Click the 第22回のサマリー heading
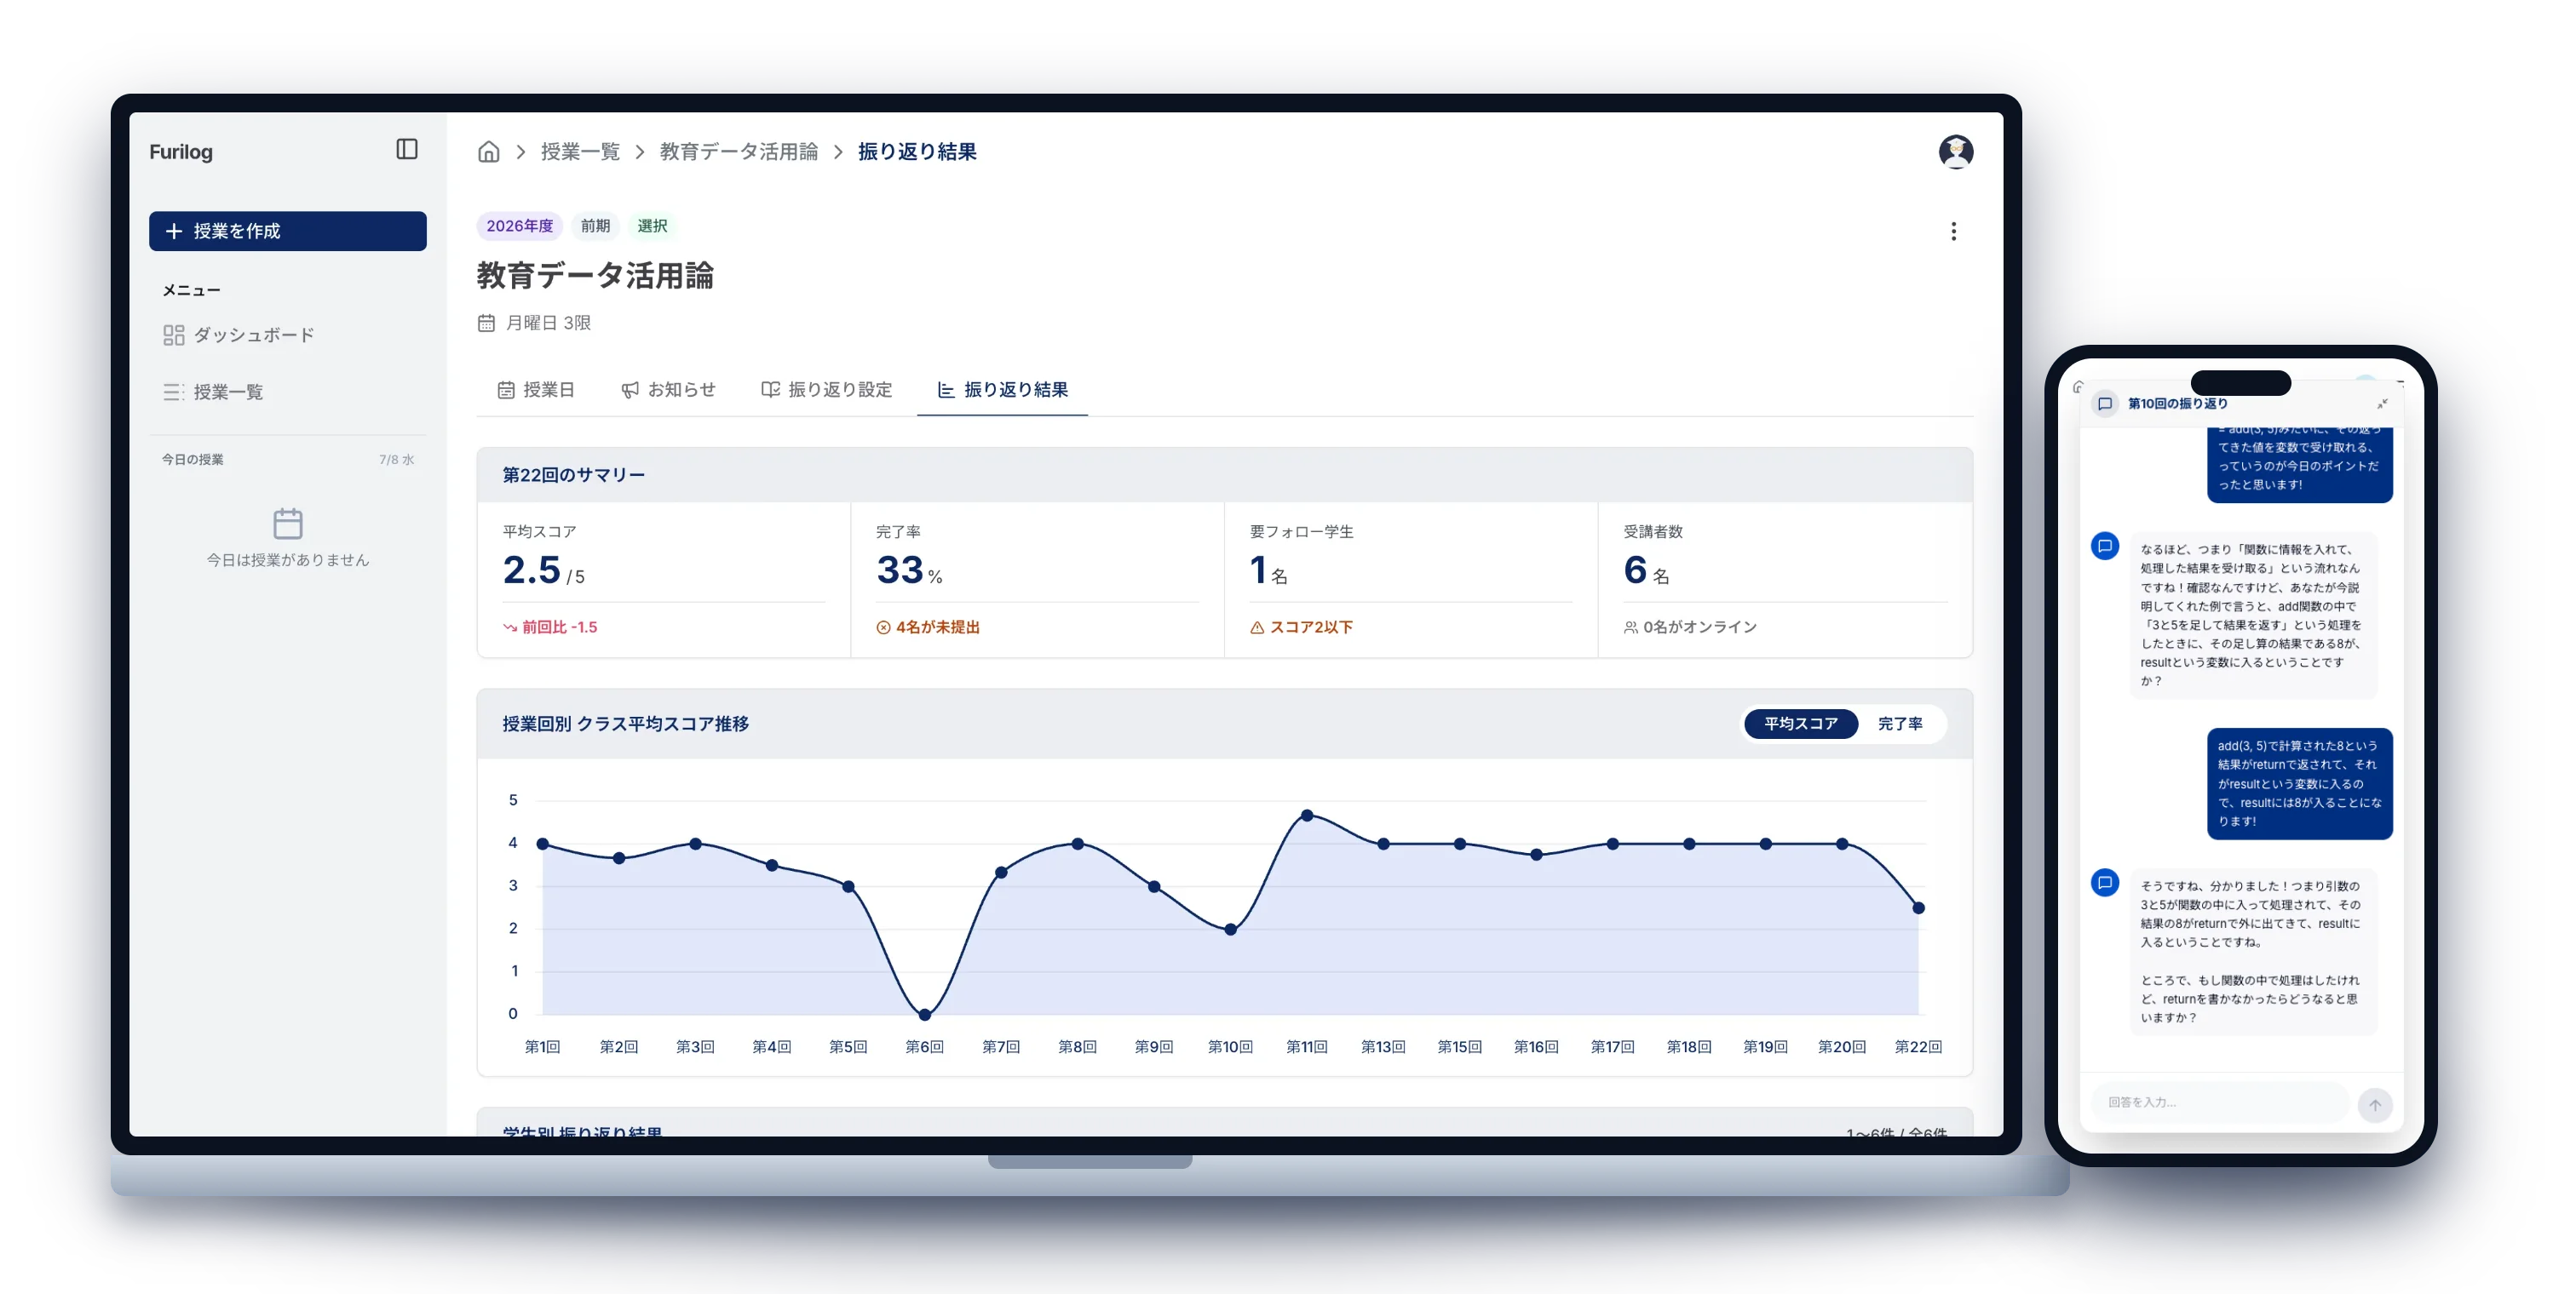This screenshot has width=2576, height=1294. click(574, 476)
